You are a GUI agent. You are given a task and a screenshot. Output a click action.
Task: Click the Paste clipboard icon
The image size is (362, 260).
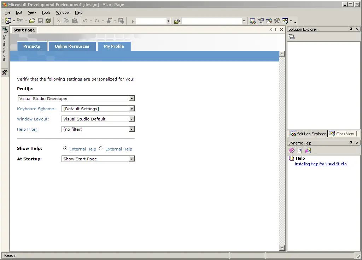coord(75,21)
